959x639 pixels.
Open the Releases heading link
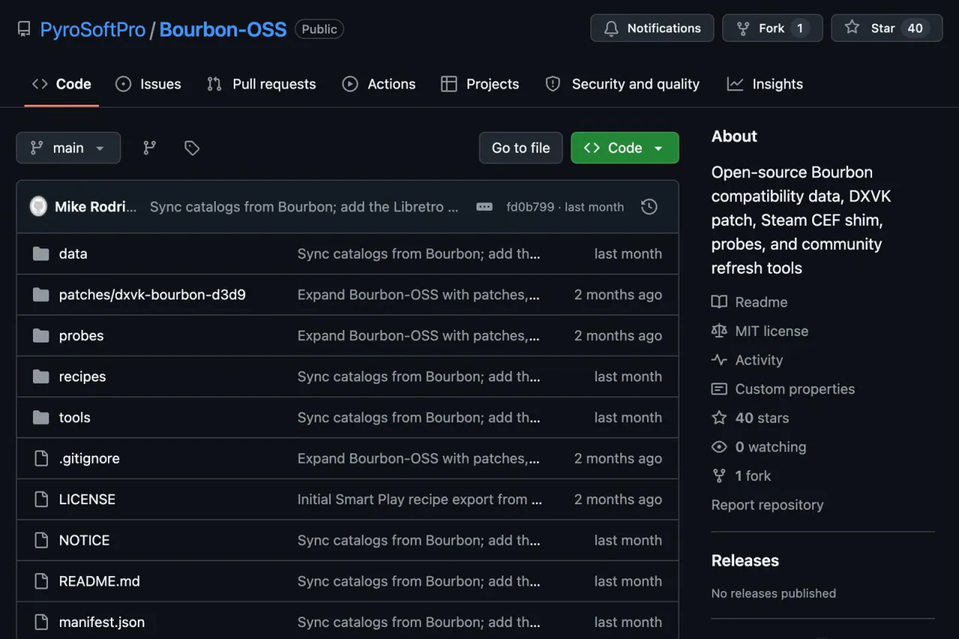click(x=745, y=560)
